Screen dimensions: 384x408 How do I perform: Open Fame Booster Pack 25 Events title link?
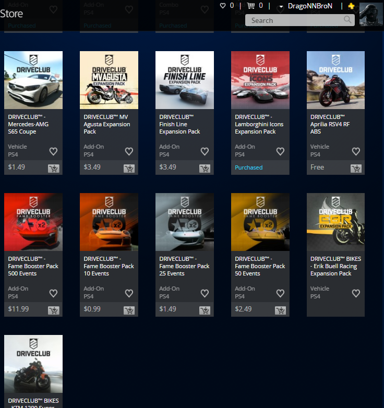pos(184,266)
